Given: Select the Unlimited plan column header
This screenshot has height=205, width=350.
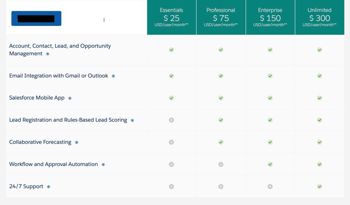Looking at the screenshot, I should click(x=319, y=17).
